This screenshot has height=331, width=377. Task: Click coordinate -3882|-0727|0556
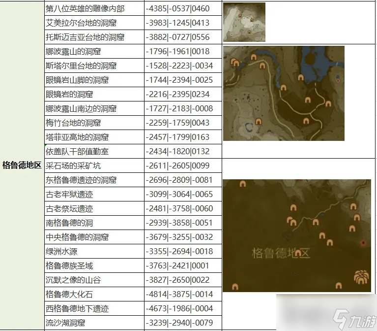coord(177,37)
